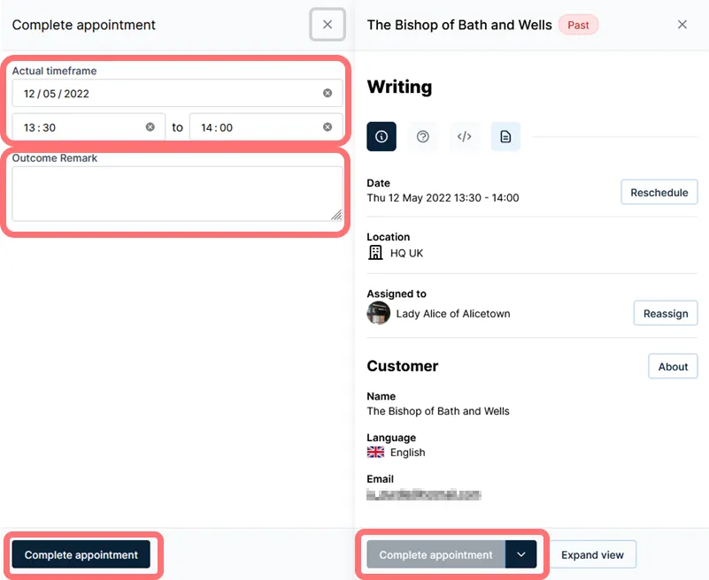Clear the 14:00 end time
The width and height of the screenshot is (709, 580).
point(328,127)
